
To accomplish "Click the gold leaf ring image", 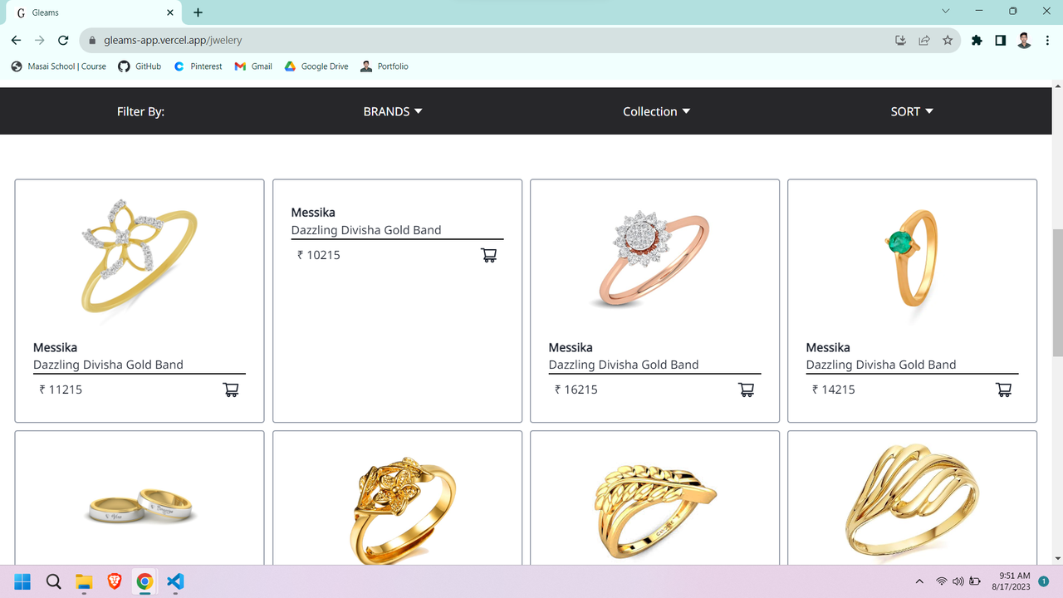I will click(x=655, y=511).
